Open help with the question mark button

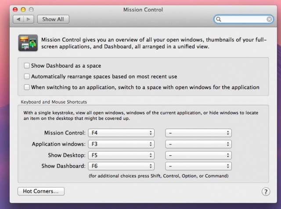point(266,191)
